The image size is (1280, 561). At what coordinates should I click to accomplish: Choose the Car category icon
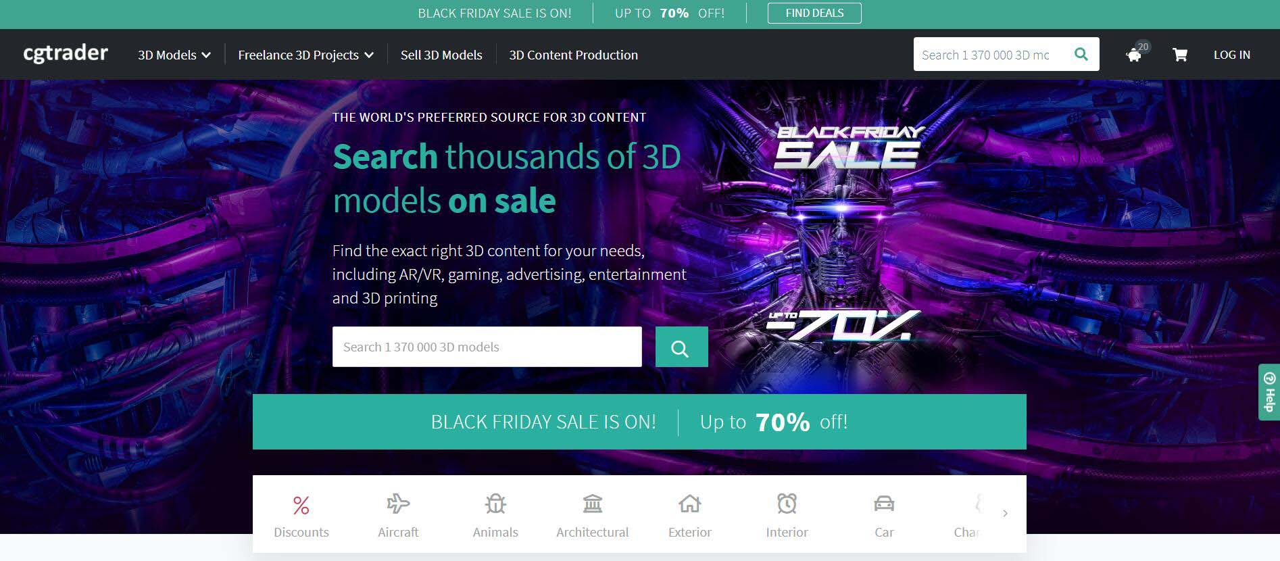(884, 504)
